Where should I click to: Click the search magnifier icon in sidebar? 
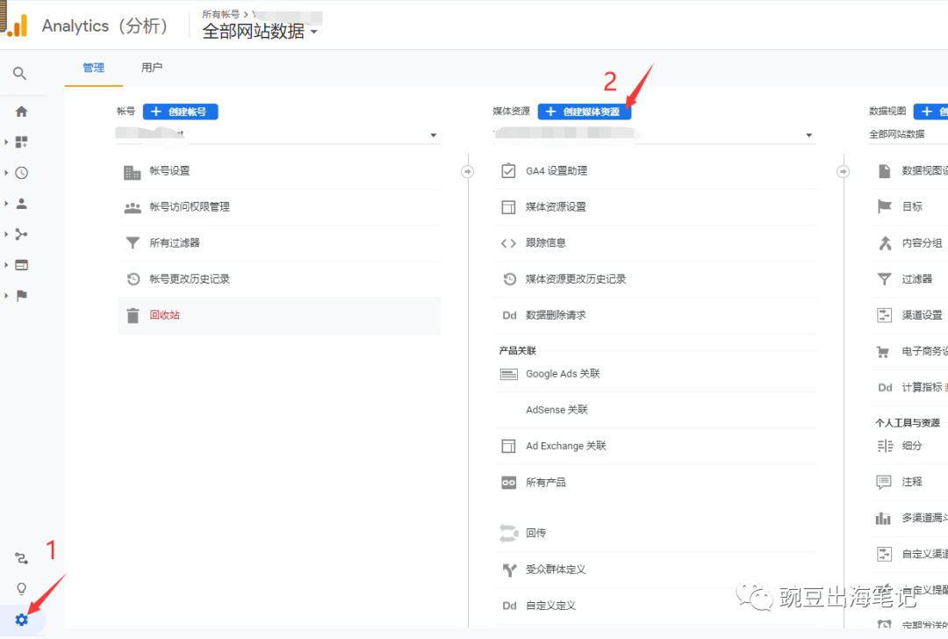20,74
